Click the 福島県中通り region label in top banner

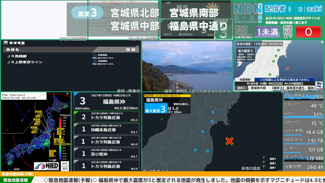[x=198, y=26]
